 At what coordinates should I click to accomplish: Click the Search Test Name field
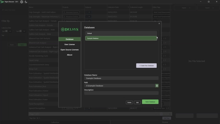coord(14,10)
